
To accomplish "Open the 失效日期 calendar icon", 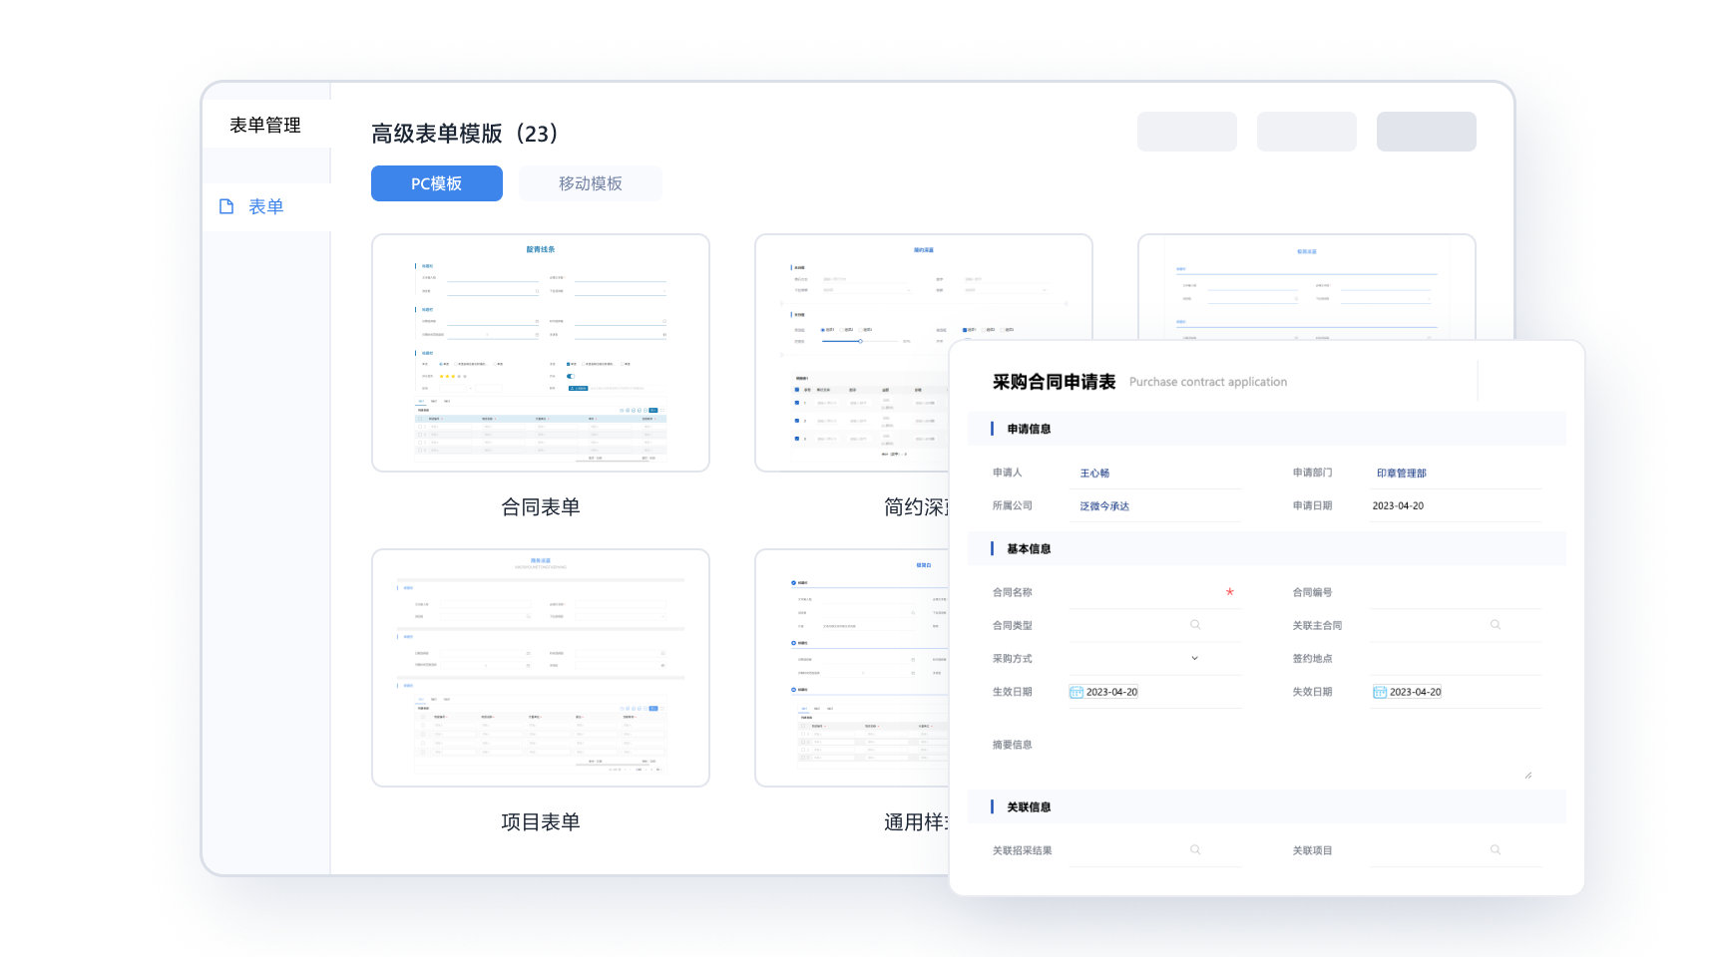I will click(1380, 692).
